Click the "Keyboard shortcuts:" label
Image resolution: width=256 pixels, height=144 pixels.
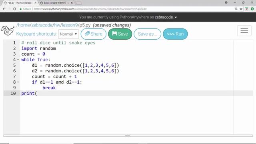tap(36, 34)
